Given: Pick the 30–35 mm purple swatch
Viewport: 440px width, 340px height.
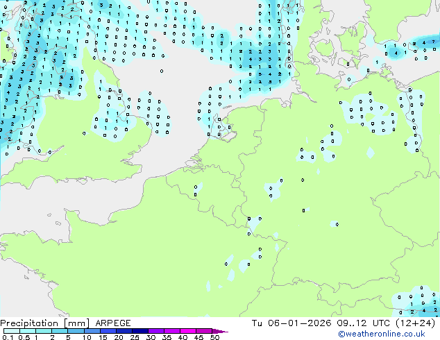Looking at the screenshot, I should pyautogui.click(x=156, y=331).
